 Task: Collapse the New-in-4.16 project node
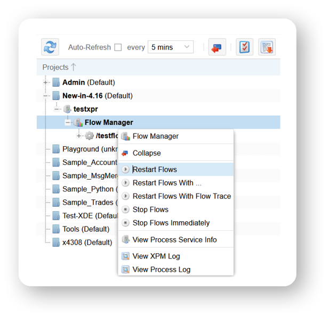[x=45, y=96]
